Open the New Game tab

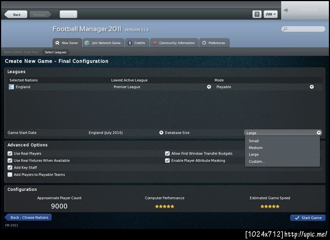pyautogui.click(x=67, y=43)
